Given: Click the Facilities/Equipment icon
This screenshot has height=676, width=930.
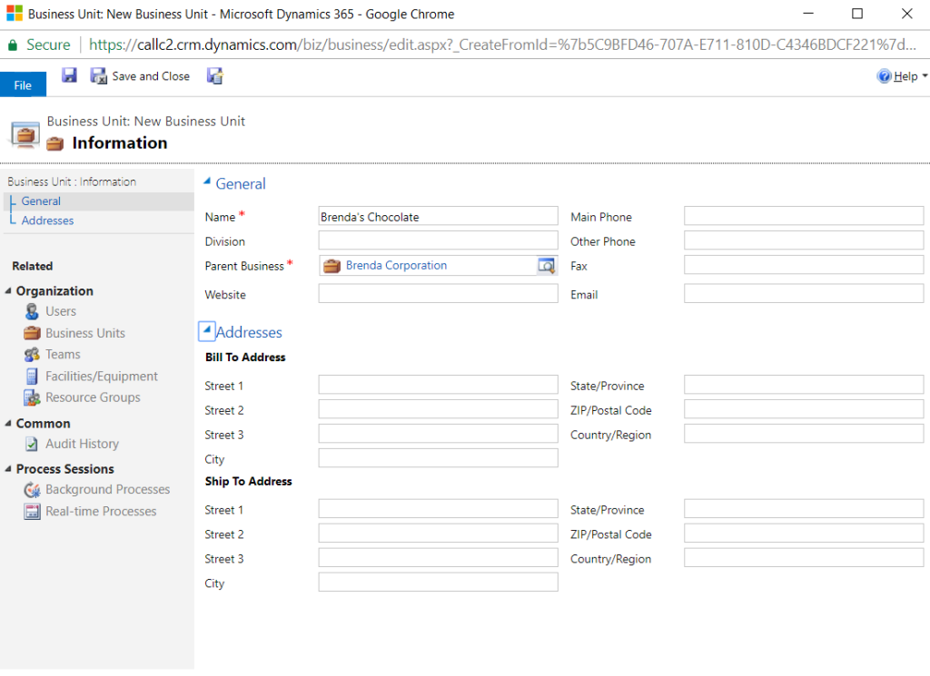Looking at the screenshot, I should 32,377.
